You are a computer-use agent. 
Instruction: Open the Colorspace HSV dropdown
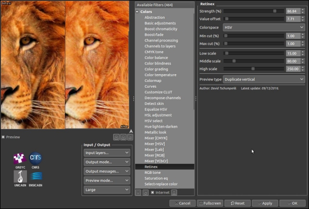click(x=264, y=27)
